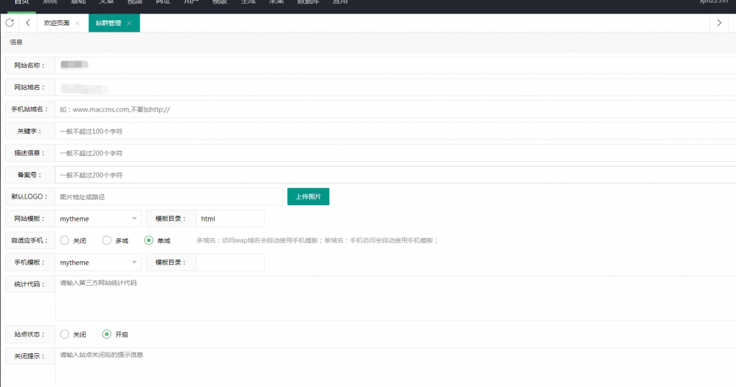Open the 手机模板 mytheme dropdown

click(x=98, y=263)
